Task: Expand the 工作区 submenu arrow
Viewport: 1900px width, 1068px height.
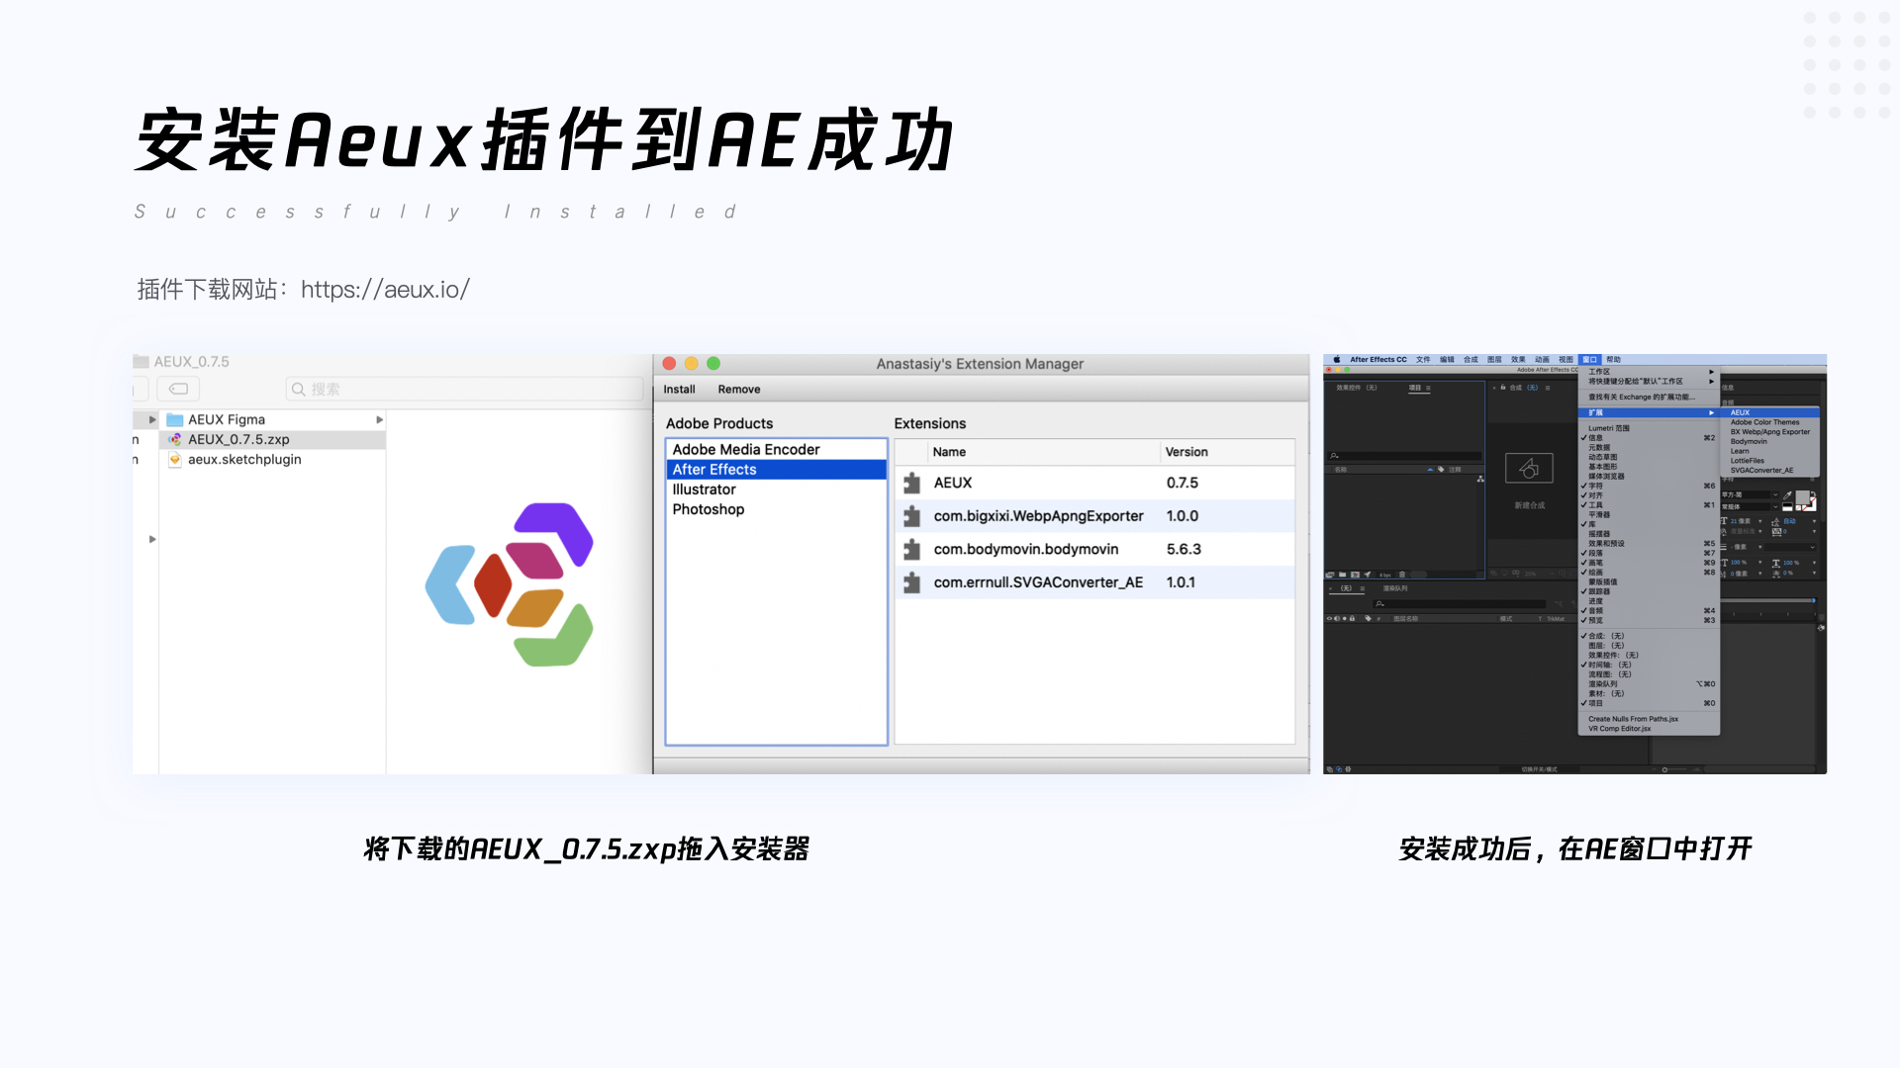Action: pyautogui.click(x=1711, y=372)
